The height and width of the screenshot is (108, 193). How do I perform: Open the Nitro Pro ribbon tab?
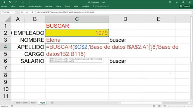(x=85, y=6)
